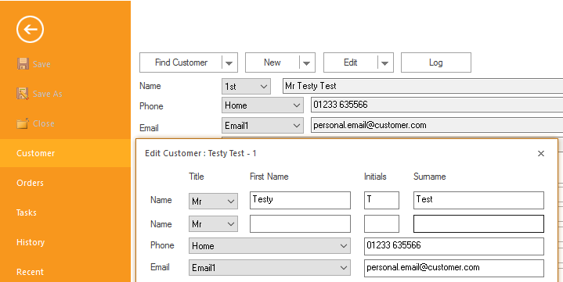Click the empty second row First Name field
The image size is (563, 282).
(300, 223)
